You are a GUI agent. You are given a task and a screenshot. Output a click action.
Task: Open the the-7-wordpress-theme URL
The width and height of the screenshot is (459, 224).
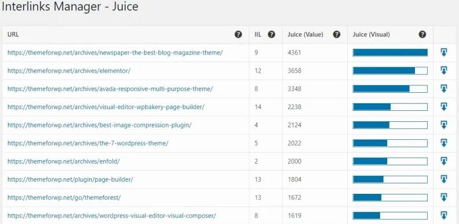point(88,143)
